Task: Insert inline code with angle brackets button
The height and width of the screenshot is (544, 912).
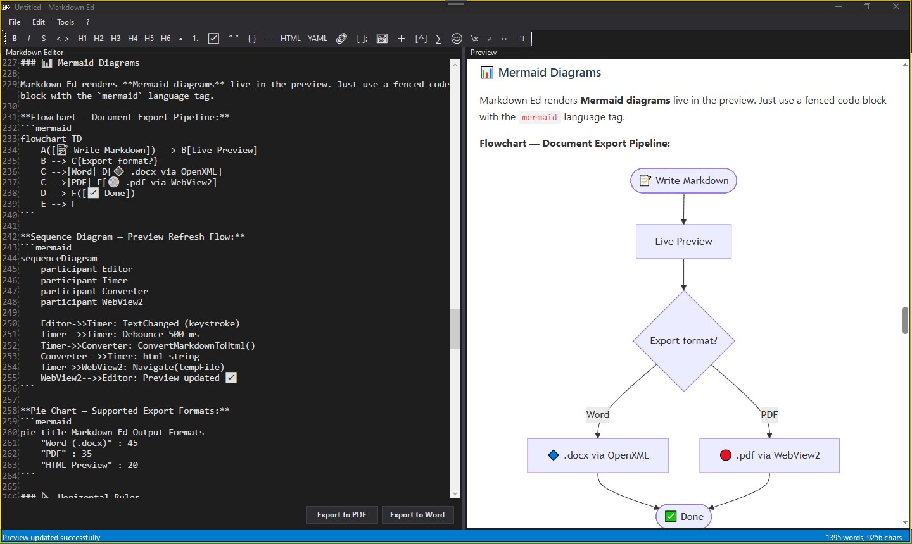Action: (x=63, y=39)
